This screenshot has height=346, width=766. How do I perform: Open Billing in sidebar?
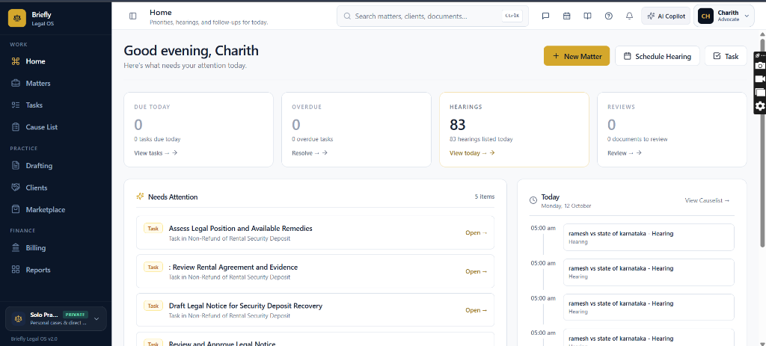click(x=55, y=248)
